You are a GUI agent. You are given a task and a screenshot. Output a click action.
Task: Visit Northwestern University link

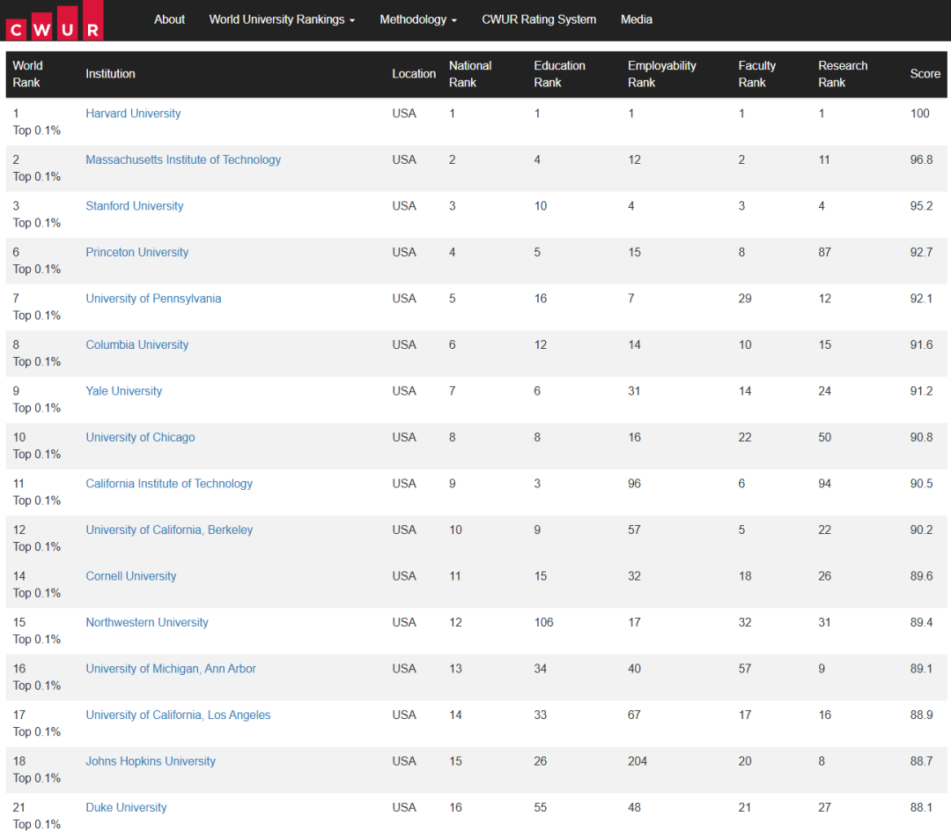(x=147, y=622)
